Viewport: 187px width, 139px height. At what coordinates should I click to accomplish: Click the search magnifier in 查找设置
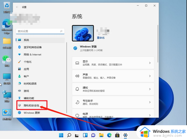[x=61, y=31]
